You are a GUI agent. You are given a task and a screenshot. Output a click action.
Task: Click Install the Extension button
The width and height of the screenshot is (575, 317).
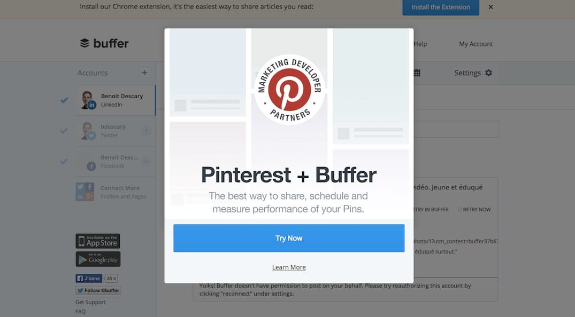tap(441, 7)
